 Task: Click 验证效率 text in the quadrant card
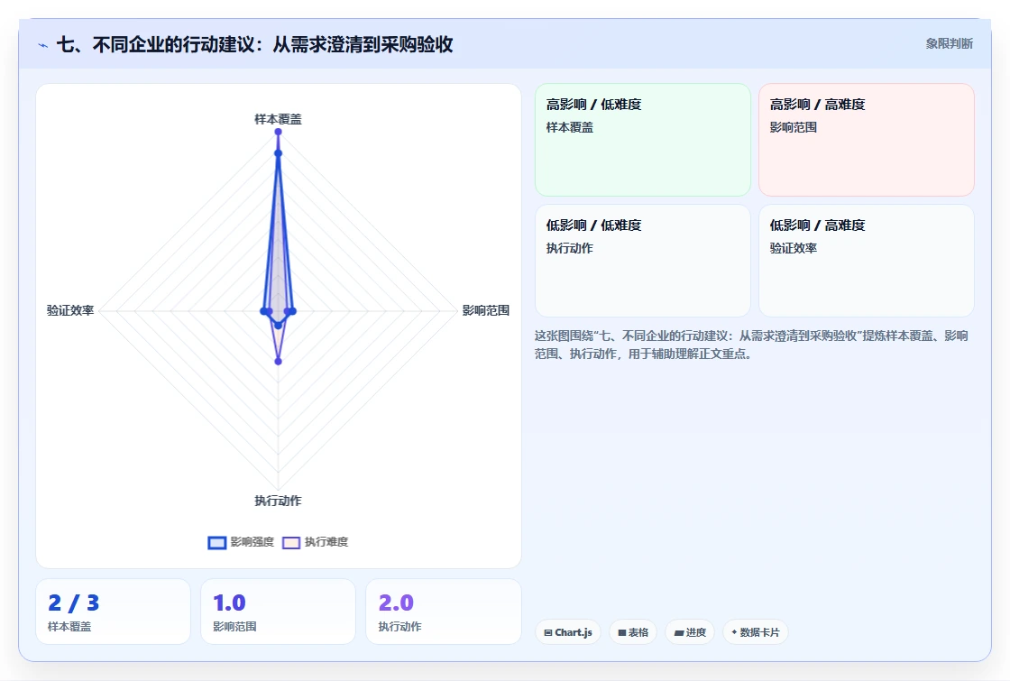(x=794, y=248)
